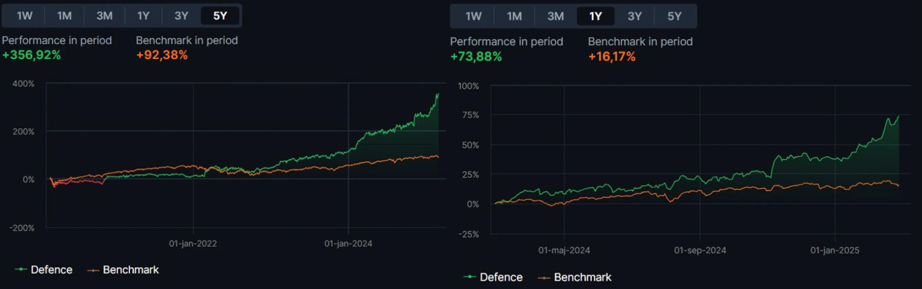Switch the right chart to 1M range
Screen dimensions: 922x289
click(514, 16)
